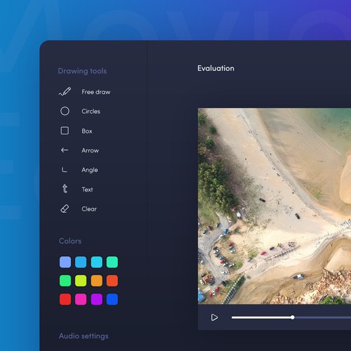Pick the sky blue color swatch
This screenshot has width=351, height=351.
point(81,262)
